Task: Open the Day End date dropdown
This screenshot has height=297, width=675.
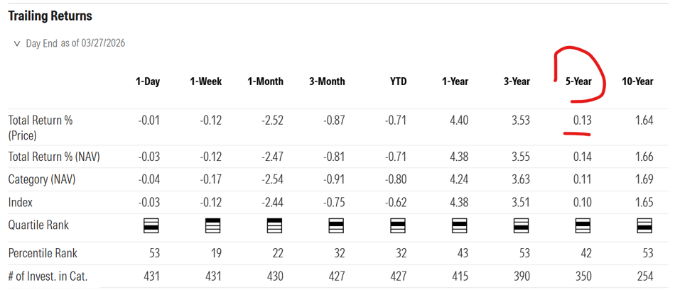Action: click(x=75, y=43)
